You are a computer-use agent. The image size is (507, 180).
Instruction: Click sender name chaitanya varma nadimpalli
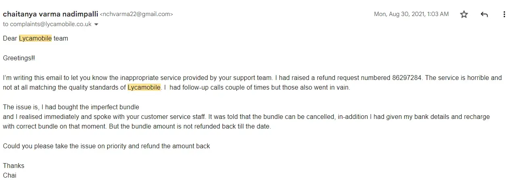(x=50, y=14)
